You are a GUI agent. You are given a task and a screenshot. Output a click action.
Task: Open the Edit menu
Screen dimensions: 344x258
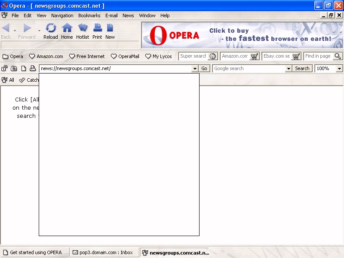click(x=28, y=15)
